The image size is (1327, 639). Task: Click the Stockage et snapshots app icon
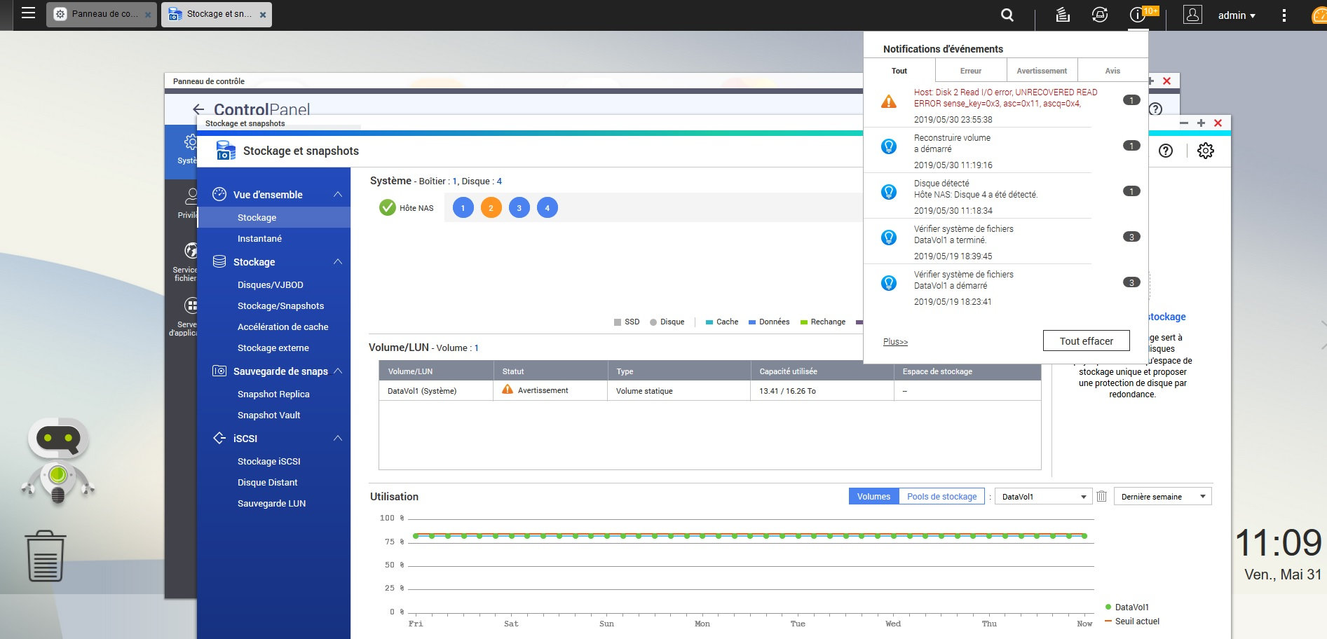pyautogui.click(x=226, y=151)
